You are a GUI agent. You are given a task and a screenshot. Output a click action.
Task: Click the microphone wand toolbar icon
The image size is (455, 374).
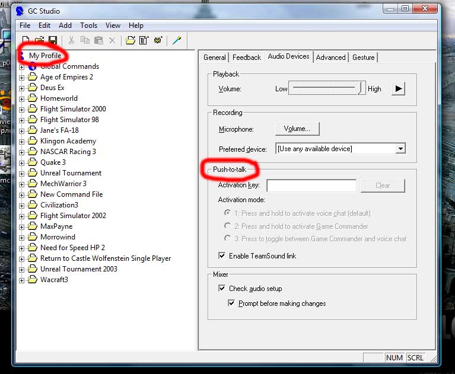pyautogui.click(x=176, y=40)
